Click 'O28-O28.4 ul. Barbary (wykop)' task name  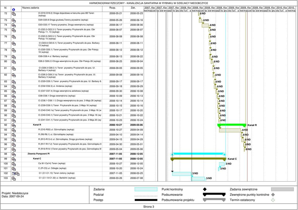tap(53, 56)
